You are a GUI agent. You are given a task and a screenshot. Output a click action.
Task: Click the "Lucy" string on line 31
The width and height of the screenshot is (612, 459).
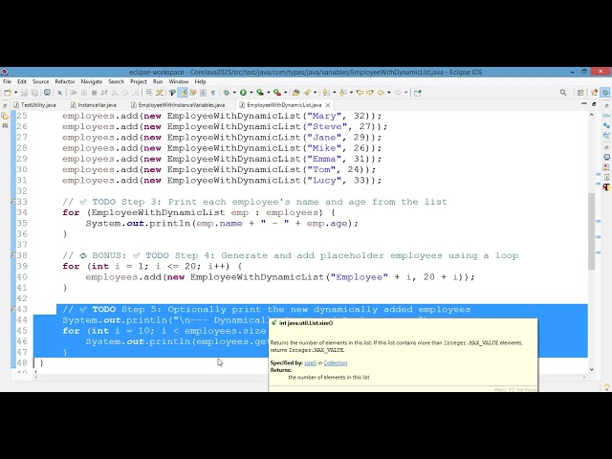tap(324, 181)
